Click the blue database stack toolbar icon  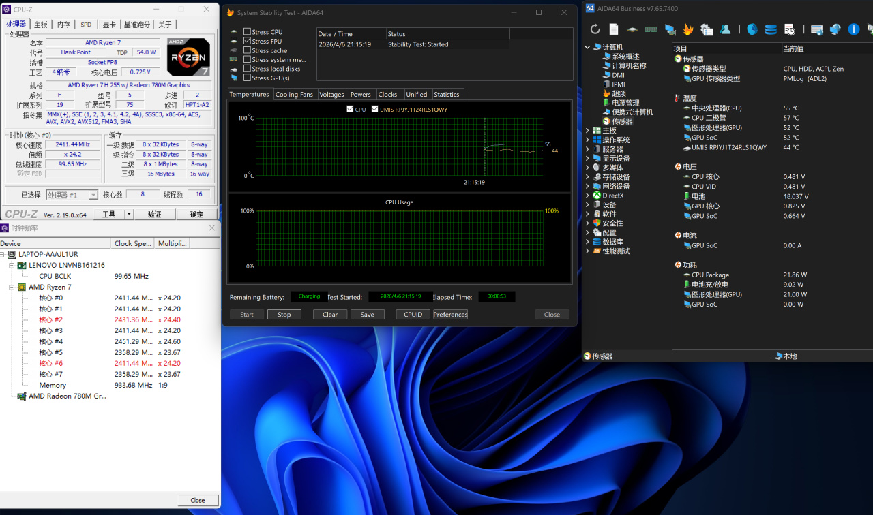pos(771,29)
